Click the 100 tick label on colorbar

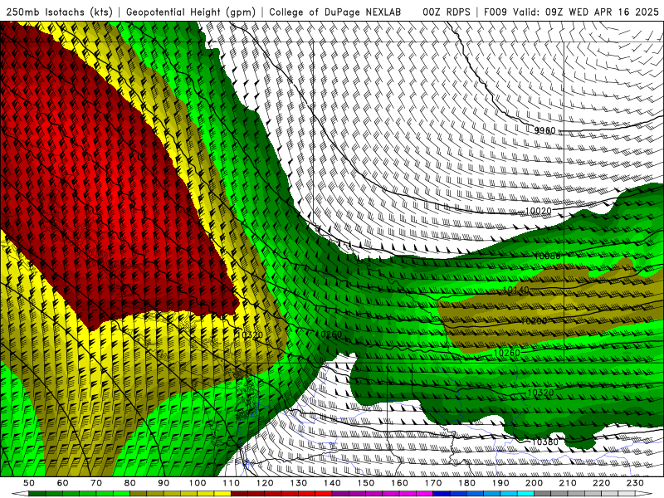(x=198, y=483)
